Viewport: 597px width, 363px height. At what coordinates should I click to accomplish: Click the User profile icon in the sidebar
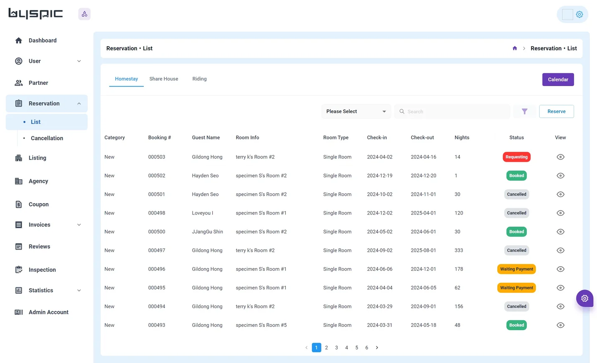point(19,61)
